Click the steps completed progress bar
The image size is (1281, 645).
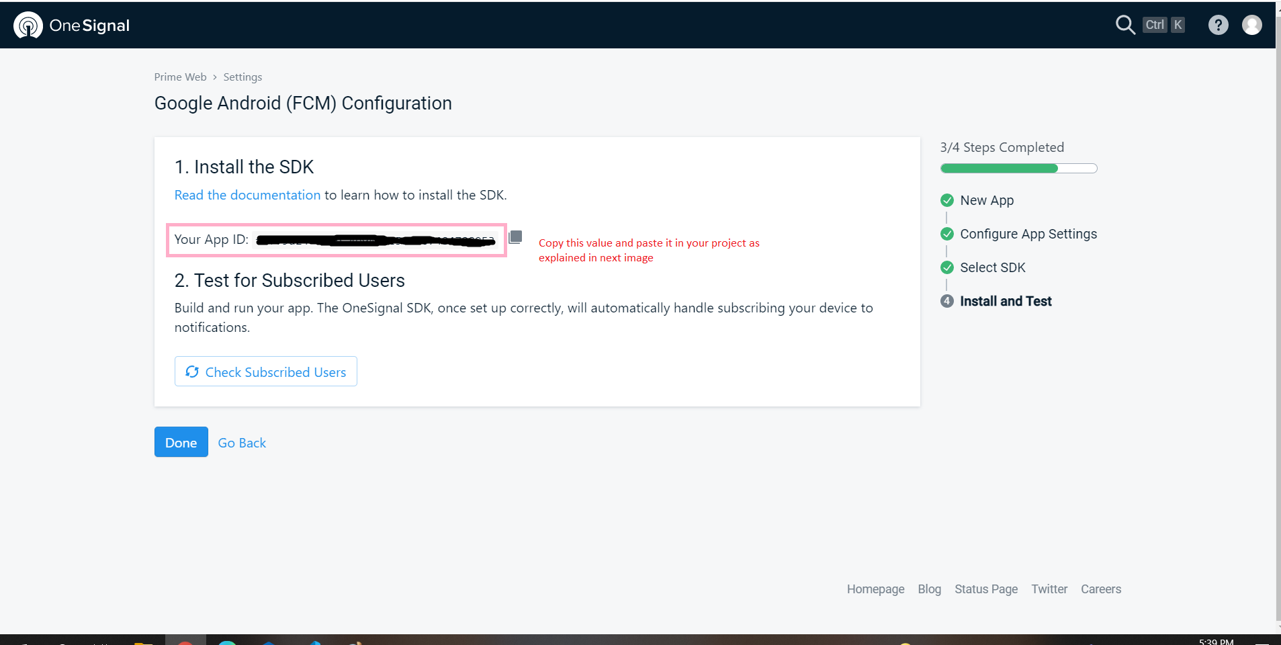coord(1018,169)
